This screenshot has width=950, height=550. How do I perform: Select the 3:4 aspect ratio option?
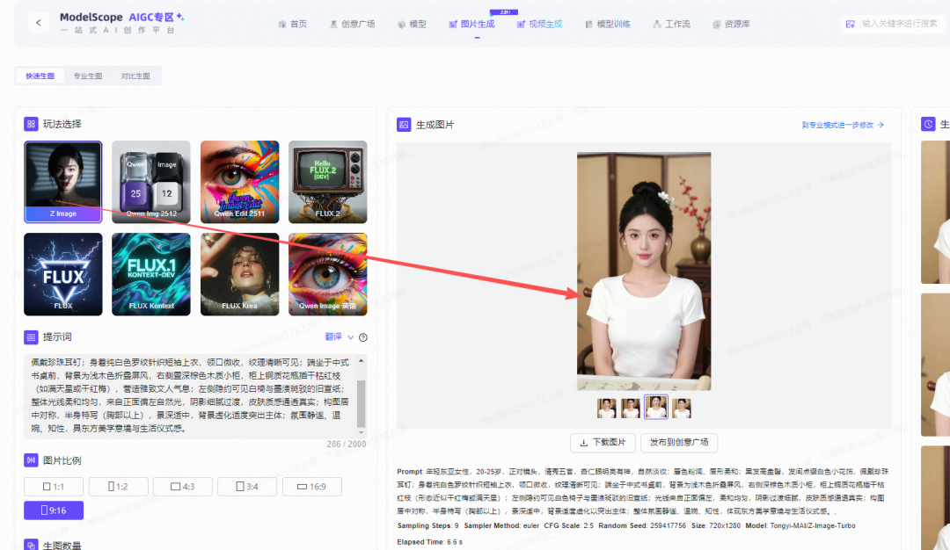[247, 486]
